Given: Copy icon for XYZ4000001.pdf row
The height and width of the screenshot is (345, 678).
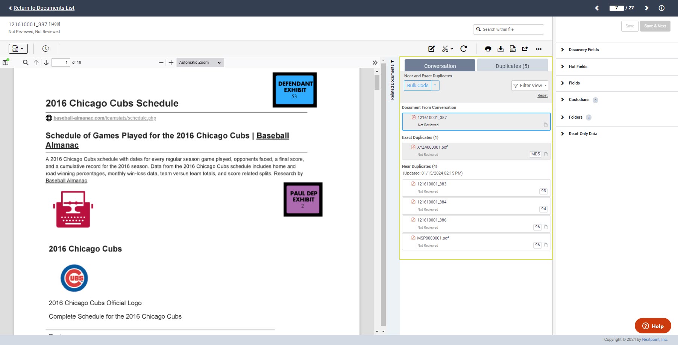Looking at the screenshot, I should click(x=546, y=154).
